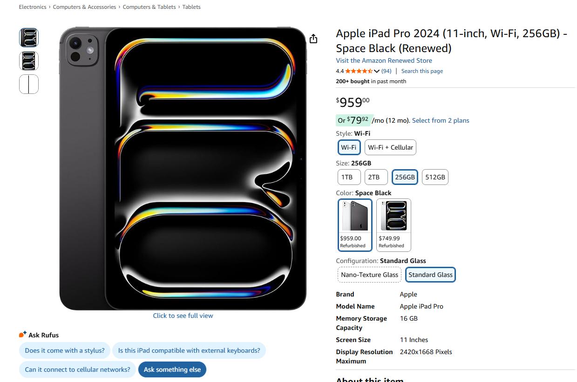
Task: Click the share icon beside the product image
Action: (313, 39)
